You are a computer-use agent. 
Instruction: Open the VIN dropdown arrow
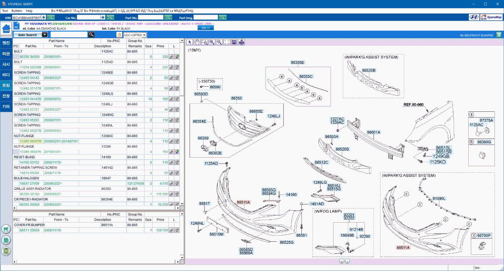(44, 17)
